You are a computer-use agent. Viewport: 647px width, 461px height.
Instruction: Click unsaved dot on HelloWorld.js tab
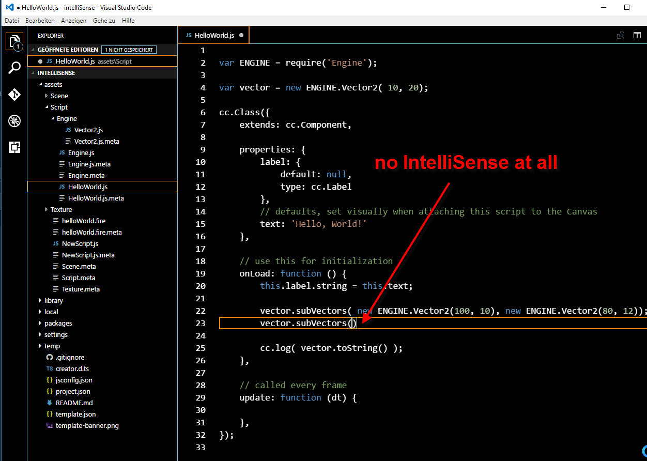241,36
